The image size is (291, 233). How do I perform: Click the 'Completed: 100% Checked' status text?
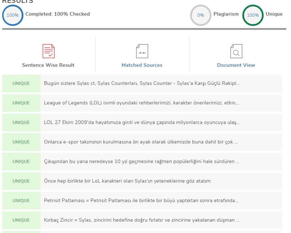pos(58,14)
